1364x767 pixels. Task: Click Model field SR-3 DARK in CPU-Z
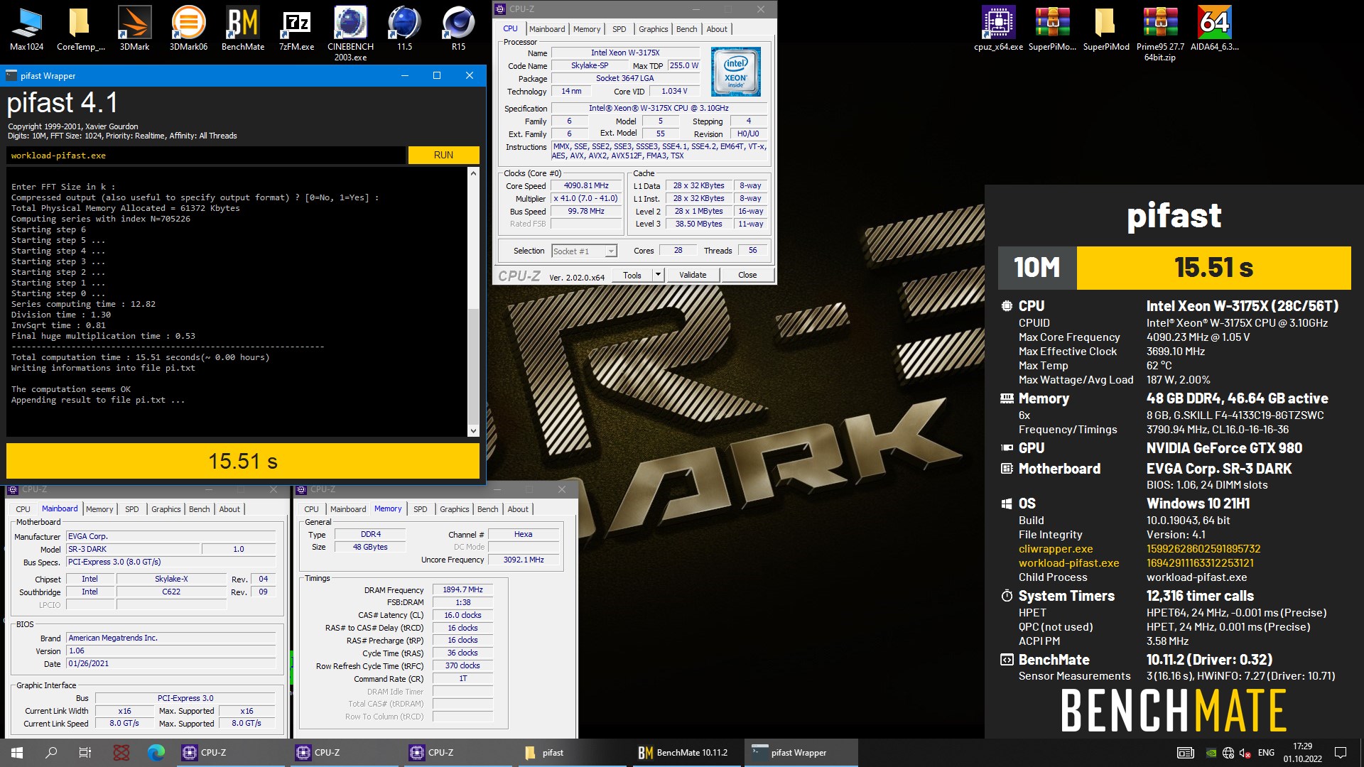[x=132, y=549]
